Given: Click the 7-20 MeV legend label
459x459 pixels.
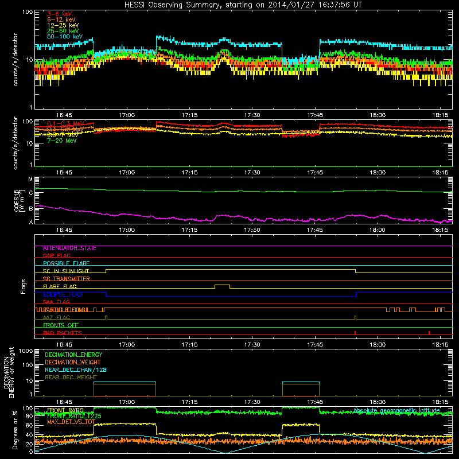Looking at the screenshot, I should point(61,141).
